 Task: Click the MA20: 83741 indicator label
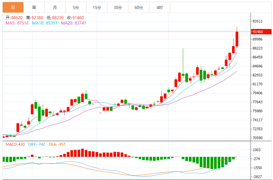click(74, 23)
